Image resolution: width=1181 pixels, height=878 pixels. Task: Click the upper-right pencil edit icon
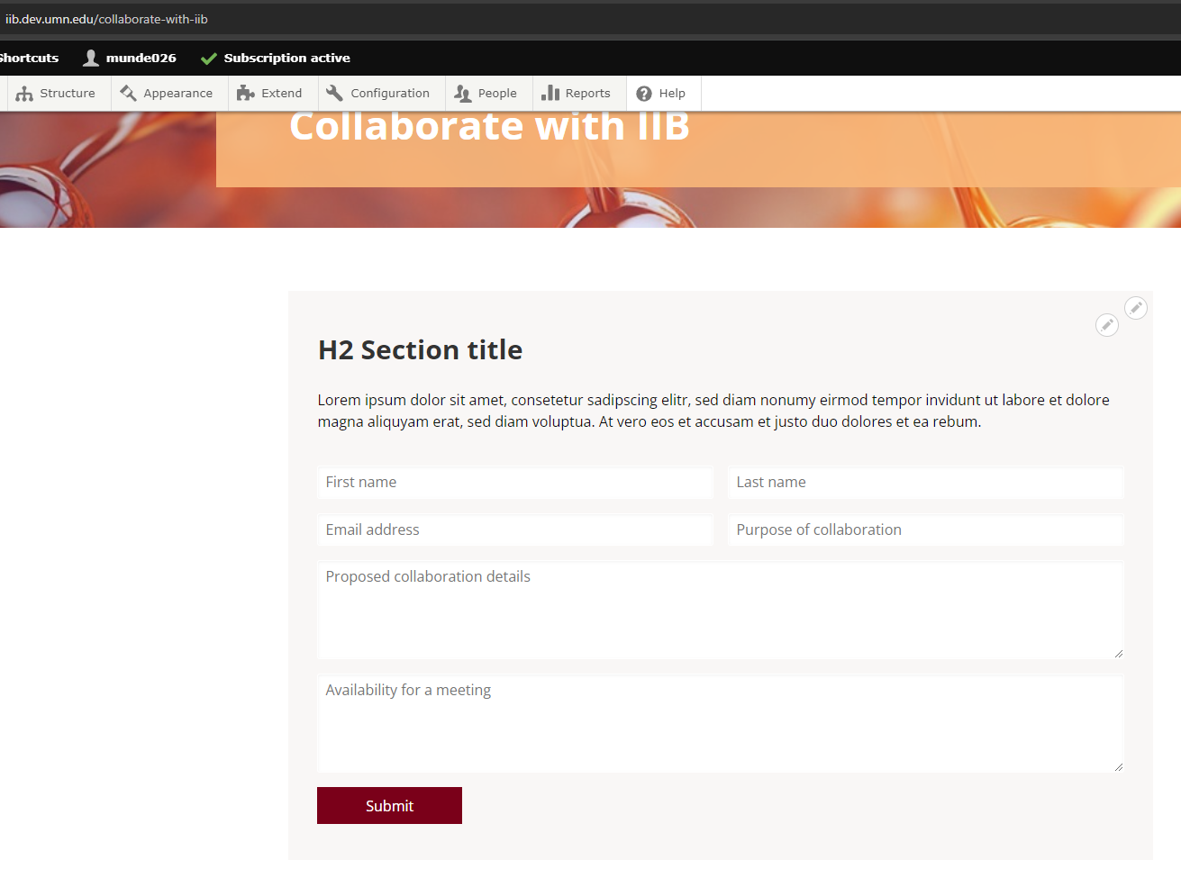pyautogui.click(x=1136, y=308)
